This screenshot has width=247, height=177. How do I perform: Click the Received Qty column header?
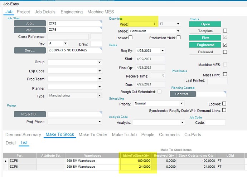(164, 156)
